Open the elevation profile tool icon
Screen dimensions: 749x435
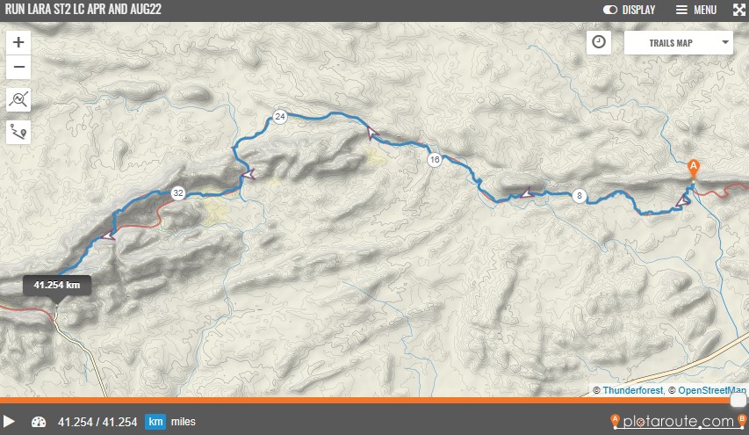pos(18,99)
